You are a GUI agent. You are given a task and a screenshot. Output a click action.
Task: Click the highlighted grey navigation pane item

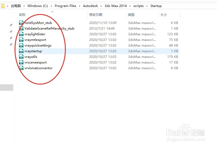click(x=7, y=87)
